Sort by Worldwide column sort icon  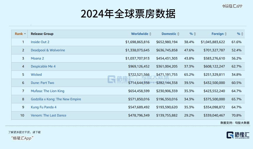(x=150, y=34)
